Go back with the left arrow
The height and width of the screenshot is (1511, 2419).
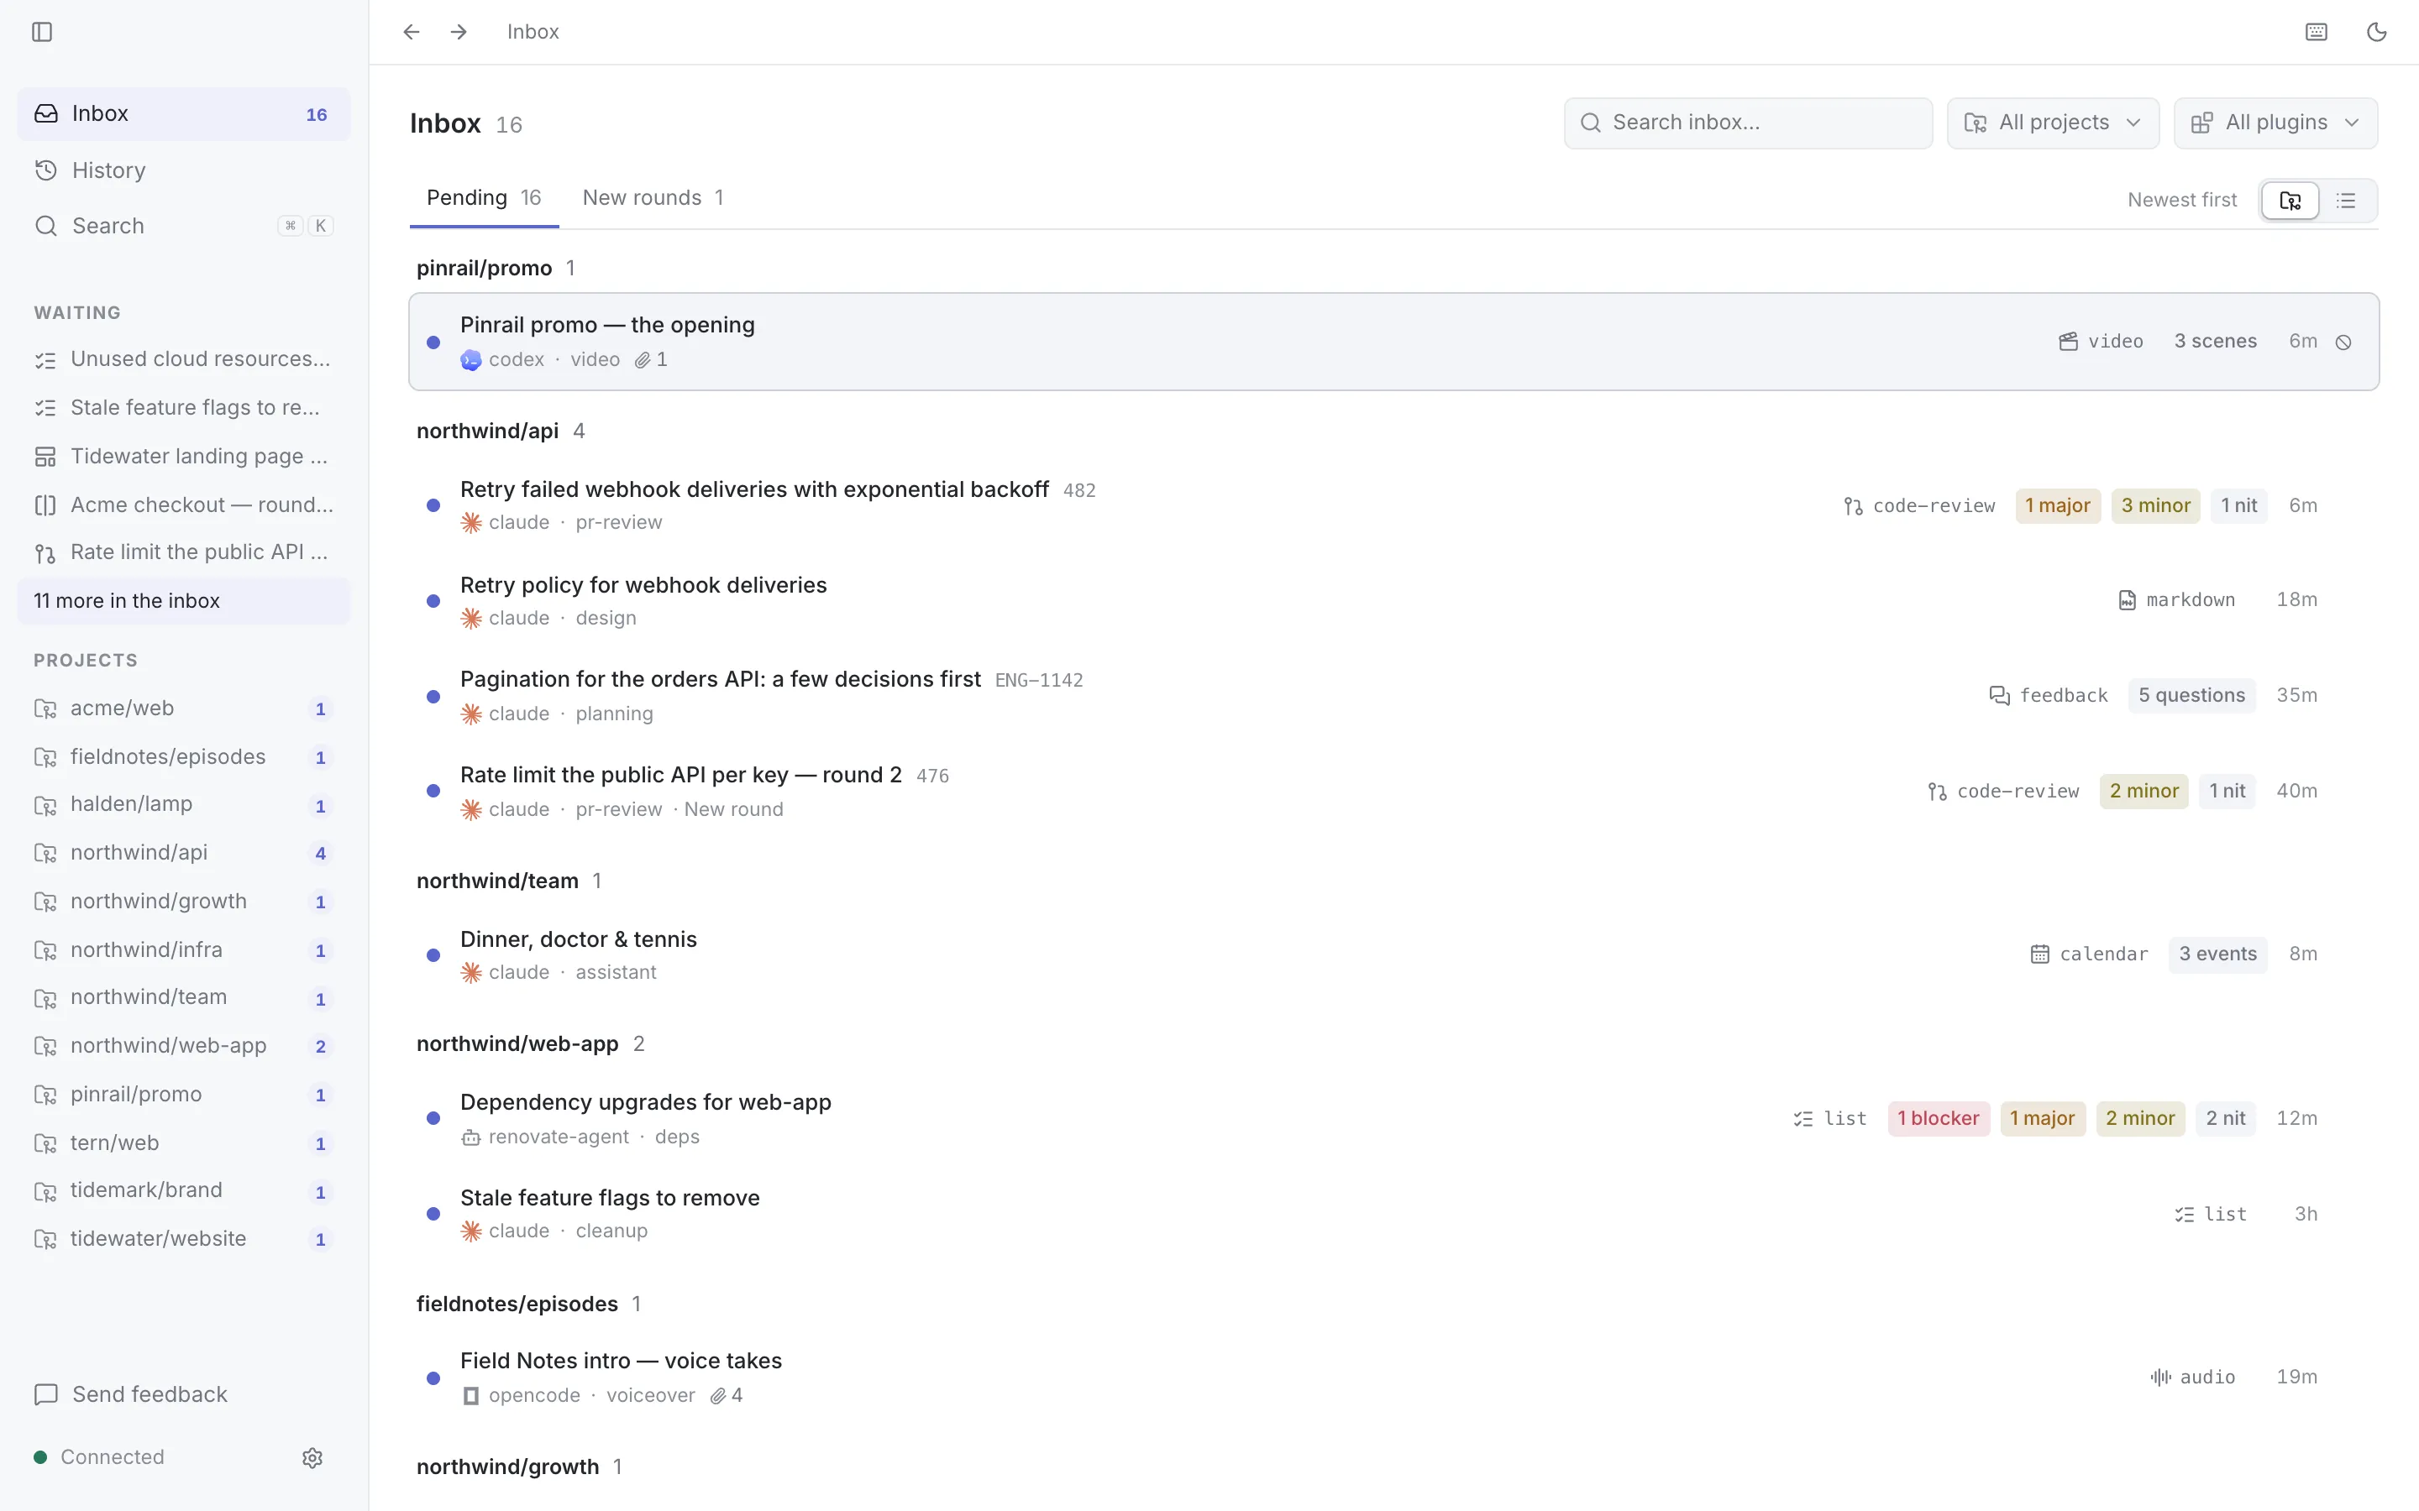(x=411, y=32)
